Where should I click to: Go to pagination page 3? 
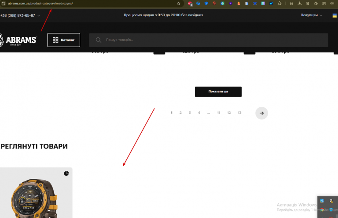190,113
